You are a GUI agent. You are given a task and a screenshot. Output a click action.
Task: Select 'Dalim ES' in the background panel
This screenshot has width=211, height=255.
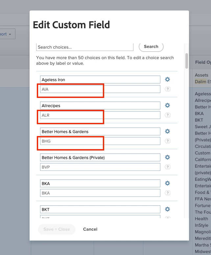tap(203, 81)
